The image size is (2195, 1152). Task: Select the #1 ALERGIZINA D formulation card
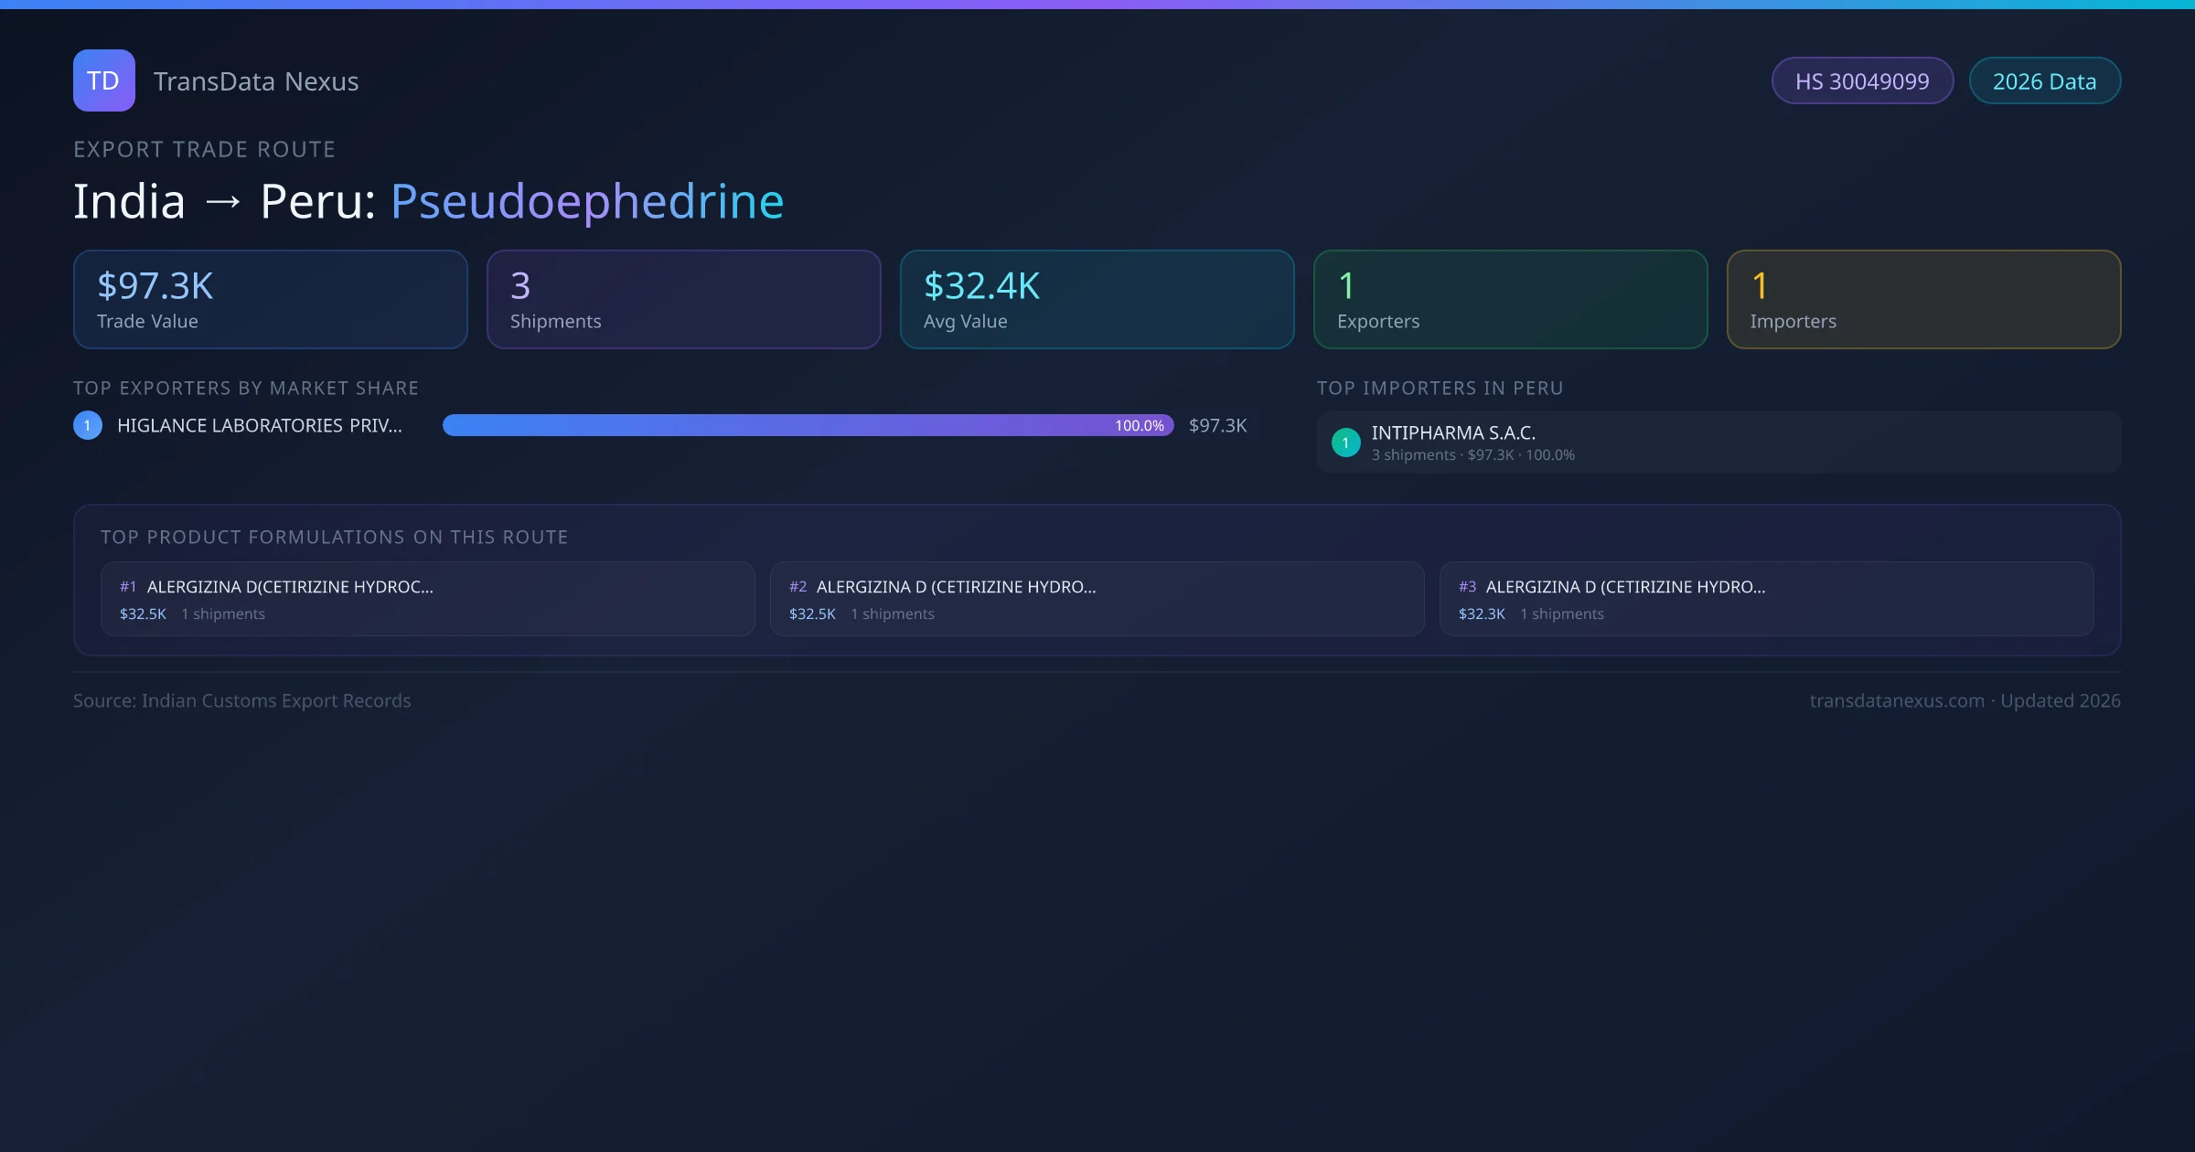click(x=427, y=599)
